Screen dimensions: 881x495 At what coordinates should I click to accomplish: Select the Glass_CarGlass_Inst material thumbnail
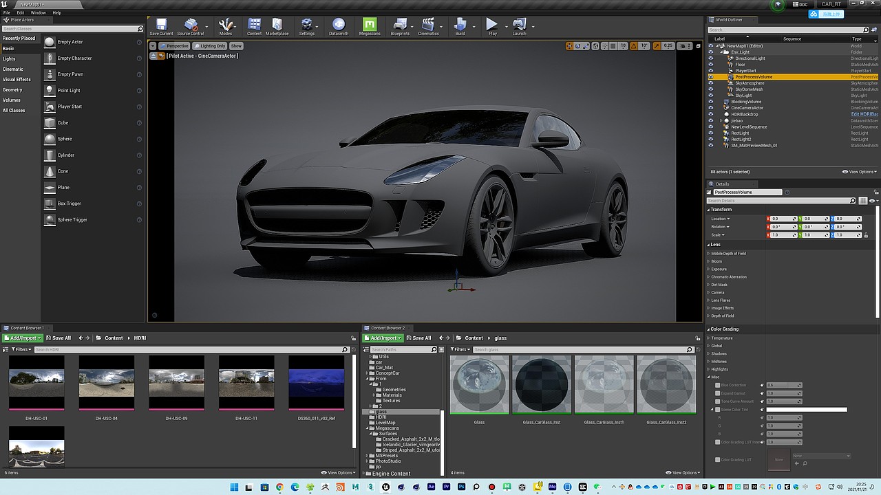(x=542, y=385)
